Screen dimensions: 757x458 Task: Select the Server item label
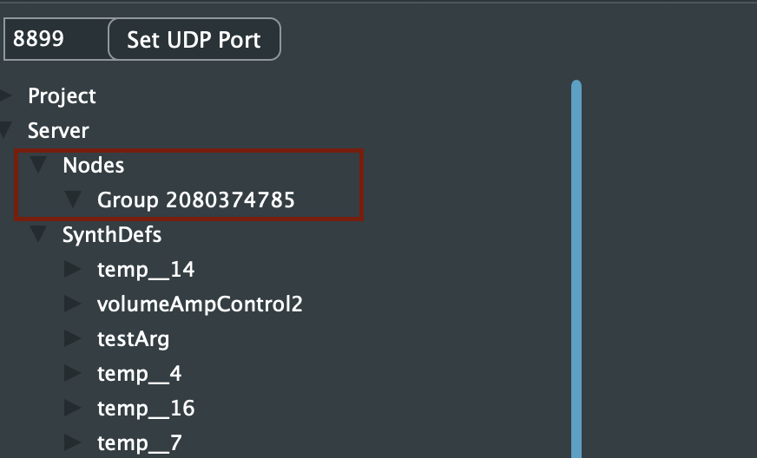point(58,130)
